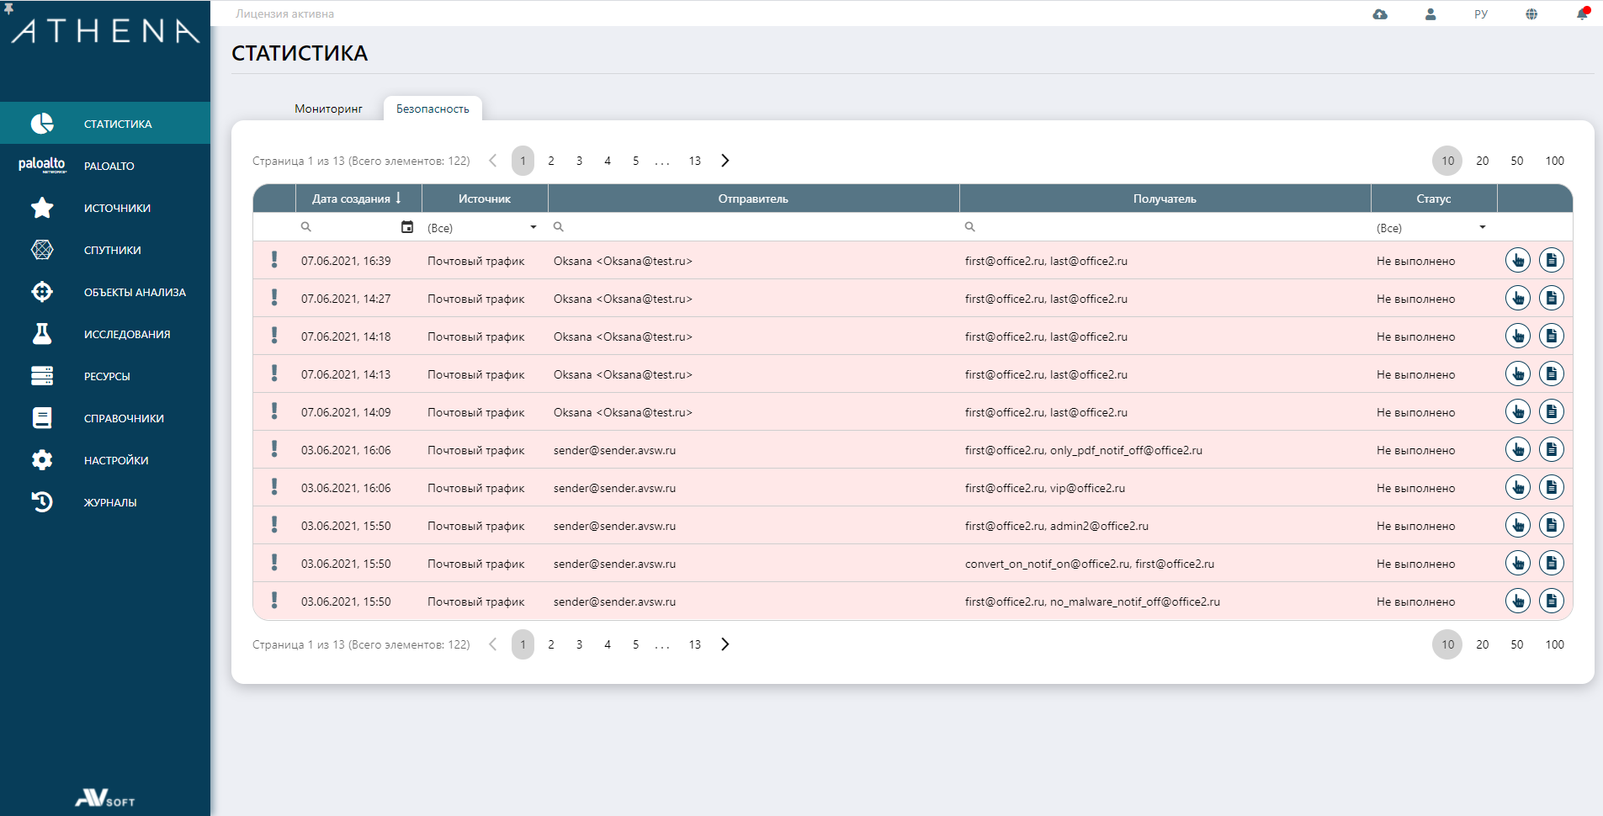
Task: Go to next page with bottom arrow
Action: tap(725, 644)
